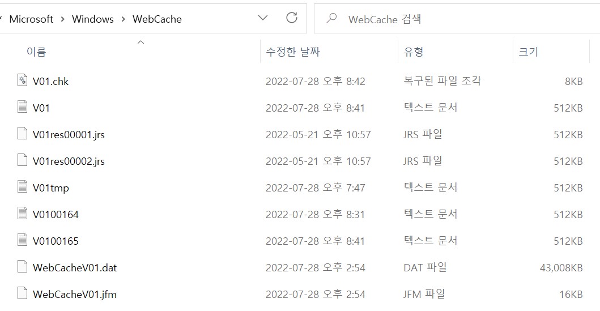
Task: Toggle sort direction arrow above 이름 column
Action: (x=141, y=42)
